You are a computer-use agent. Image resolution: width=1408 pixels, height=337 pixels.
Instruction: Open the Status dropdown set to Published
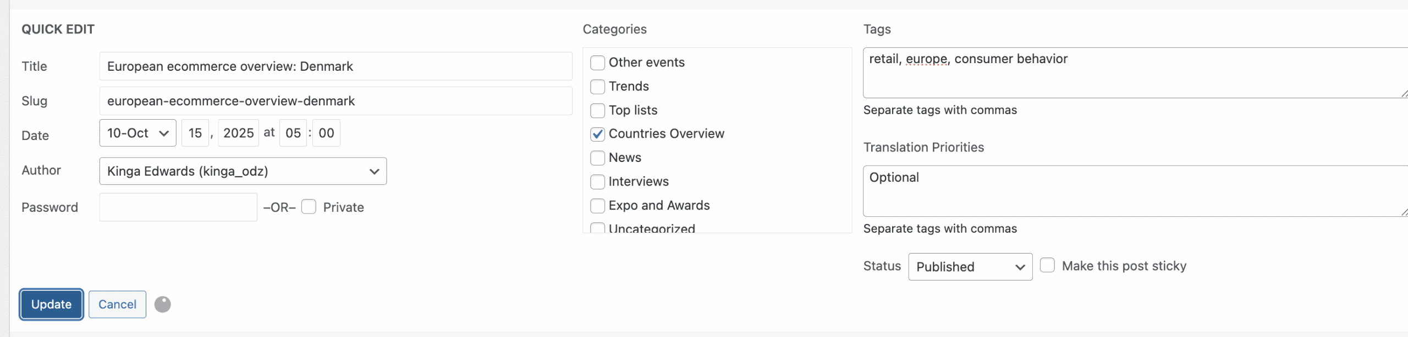pos(970,267)
